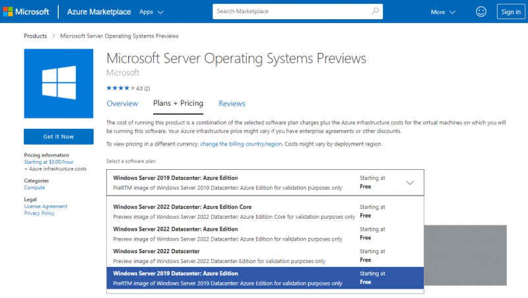Open the Compute category link
528x298 pixels.
(x=34, y=188)
